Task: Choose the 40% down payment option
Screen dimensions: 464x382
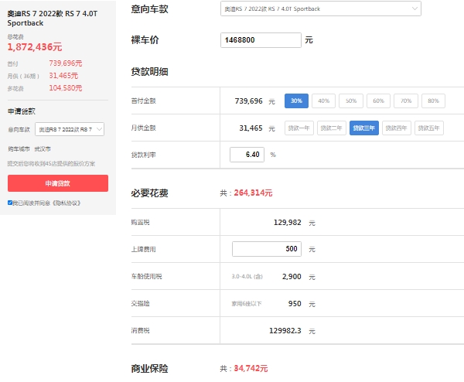Action: point(323,101)
